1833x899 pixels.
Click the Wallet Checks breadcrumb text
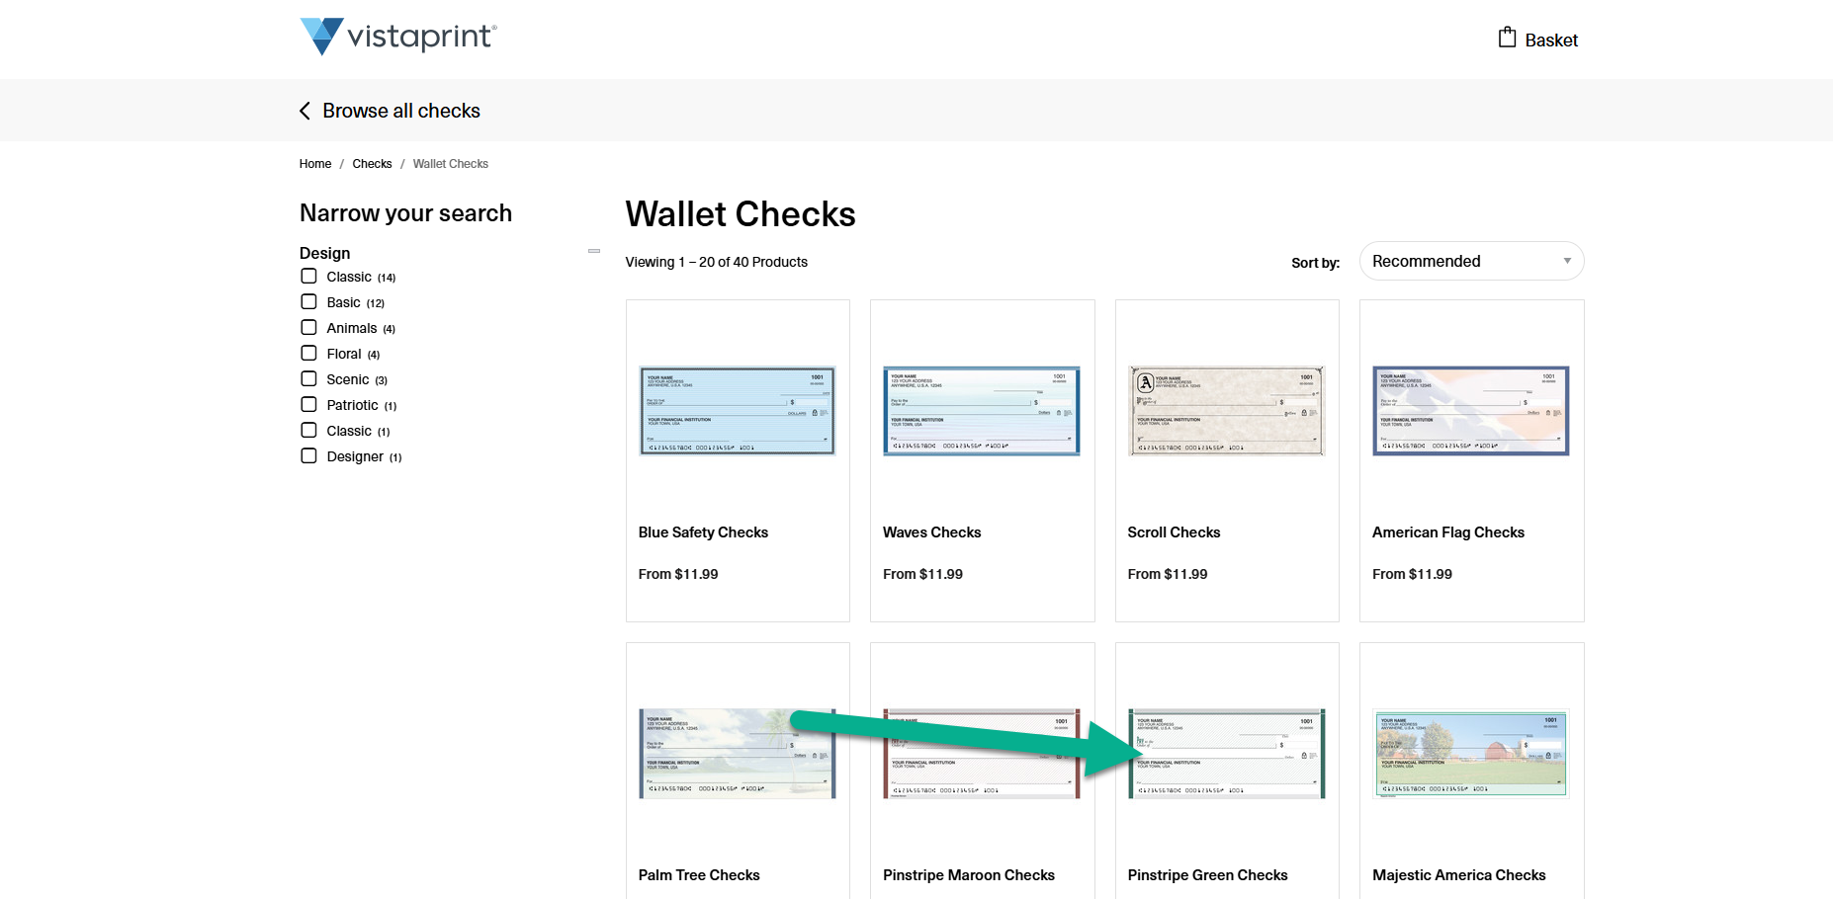pos(451,164)
